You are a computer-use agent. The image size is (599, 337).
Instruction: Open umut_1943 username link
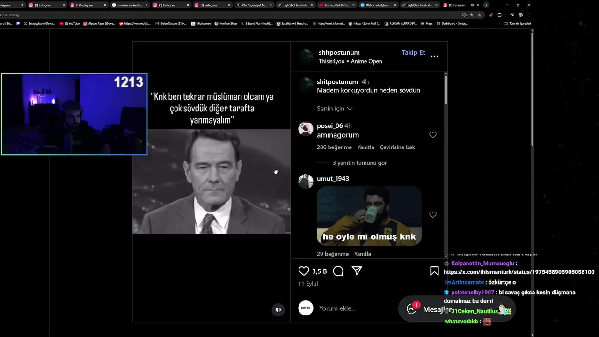point(333,179)
